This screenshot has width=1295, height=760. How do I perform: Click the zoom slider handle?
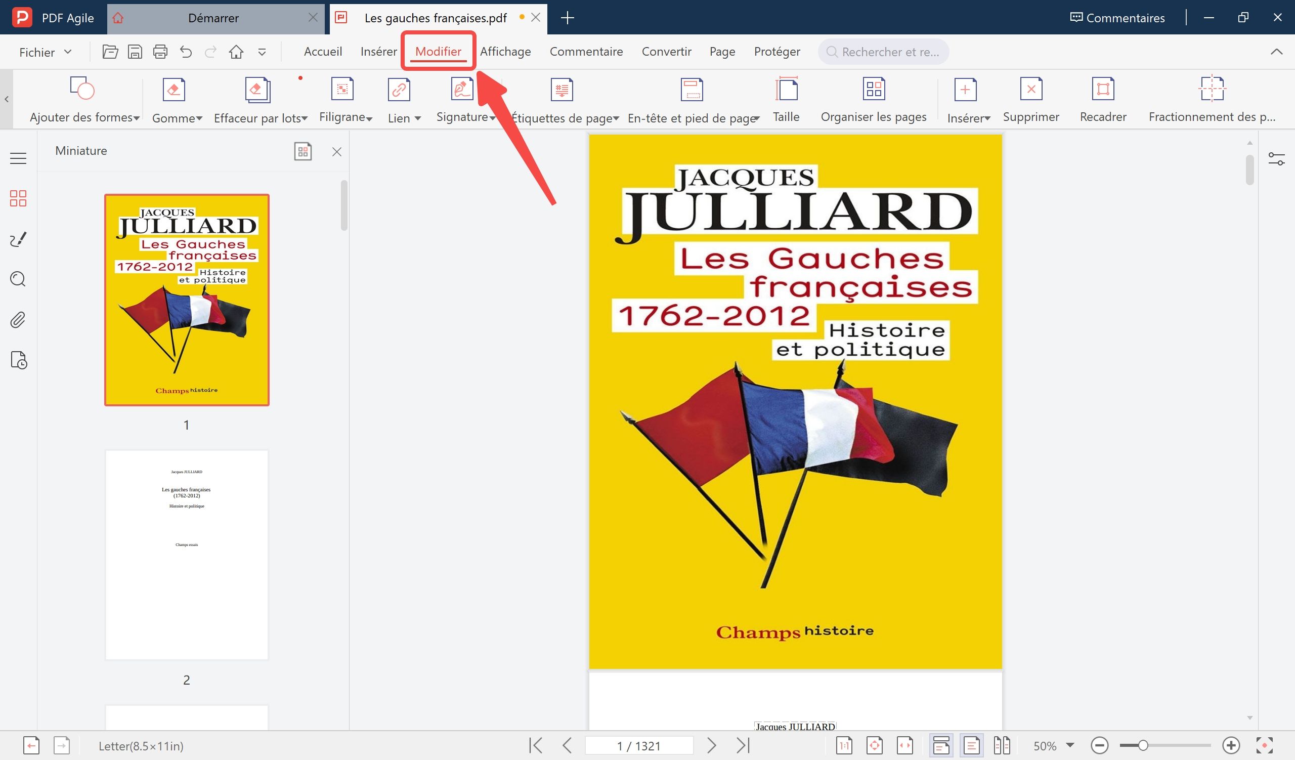coord(1143,745)
